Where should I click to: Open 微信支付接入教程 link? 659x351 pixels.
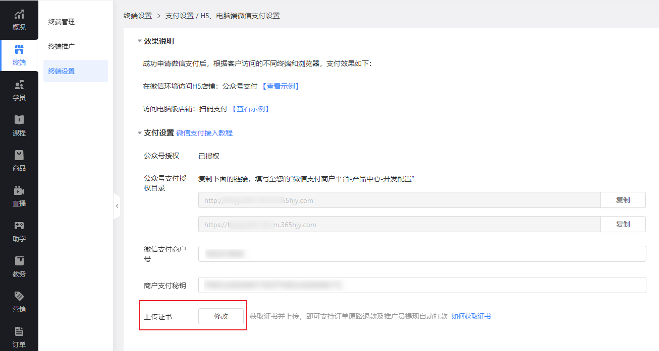pos(204,133)
